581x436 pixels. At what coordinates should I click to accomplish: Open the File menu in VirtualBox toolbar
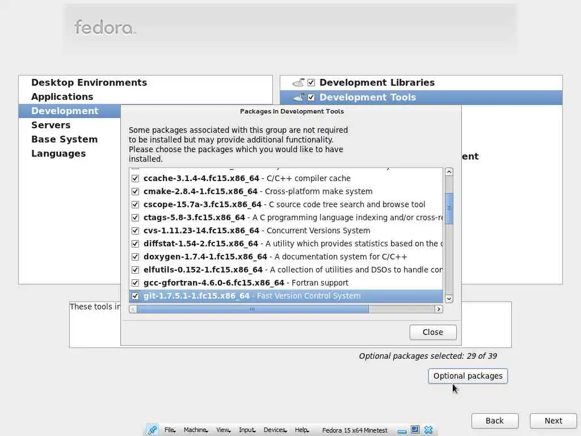tap(170, 430)
